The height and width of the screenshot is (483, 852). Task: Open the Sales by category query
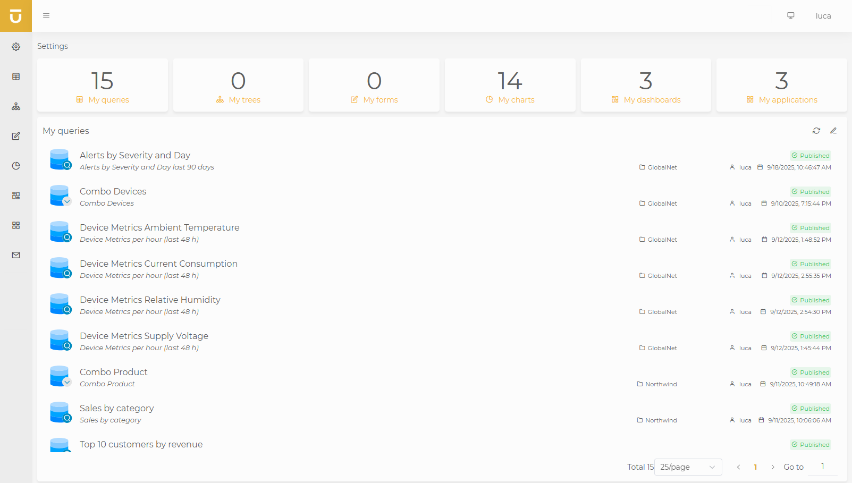click(116, 408)
